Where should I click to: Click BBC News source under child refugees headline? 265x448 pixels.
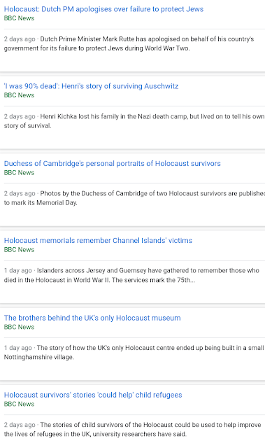tap(19, 405)
